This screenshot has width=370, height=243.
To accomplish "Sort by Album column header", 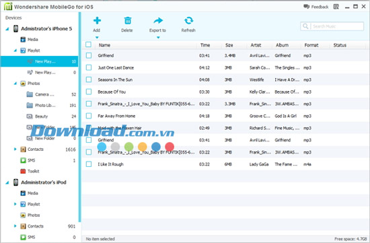I will click(x=282, y=45).
